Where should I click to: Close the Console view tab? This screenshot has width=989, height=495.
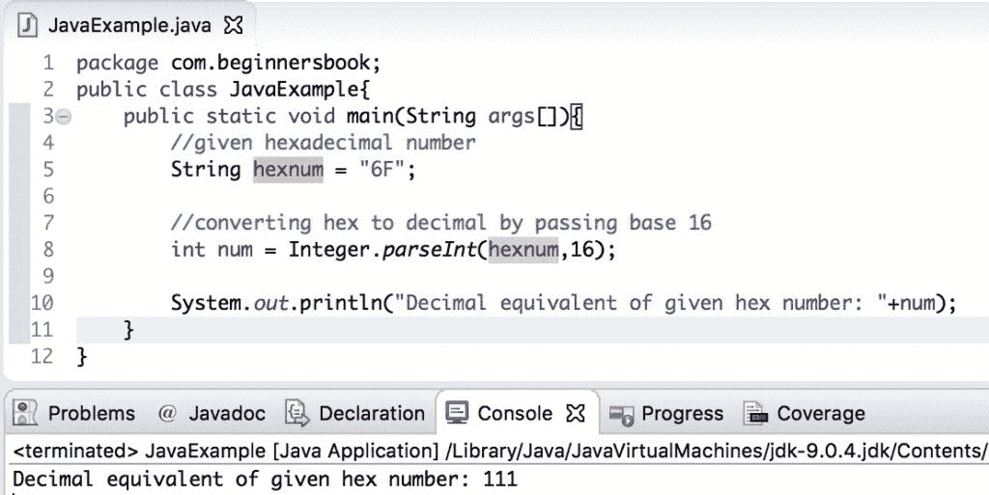577,413
